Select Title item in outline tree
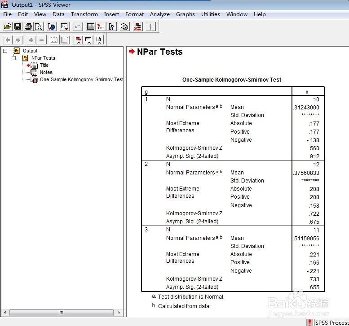 (x=44, y=65)
